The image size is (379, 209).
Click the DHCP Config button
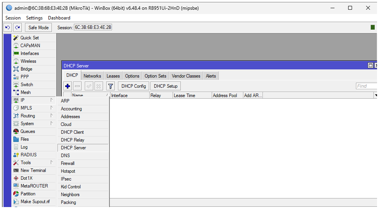[x=134, y=86]
